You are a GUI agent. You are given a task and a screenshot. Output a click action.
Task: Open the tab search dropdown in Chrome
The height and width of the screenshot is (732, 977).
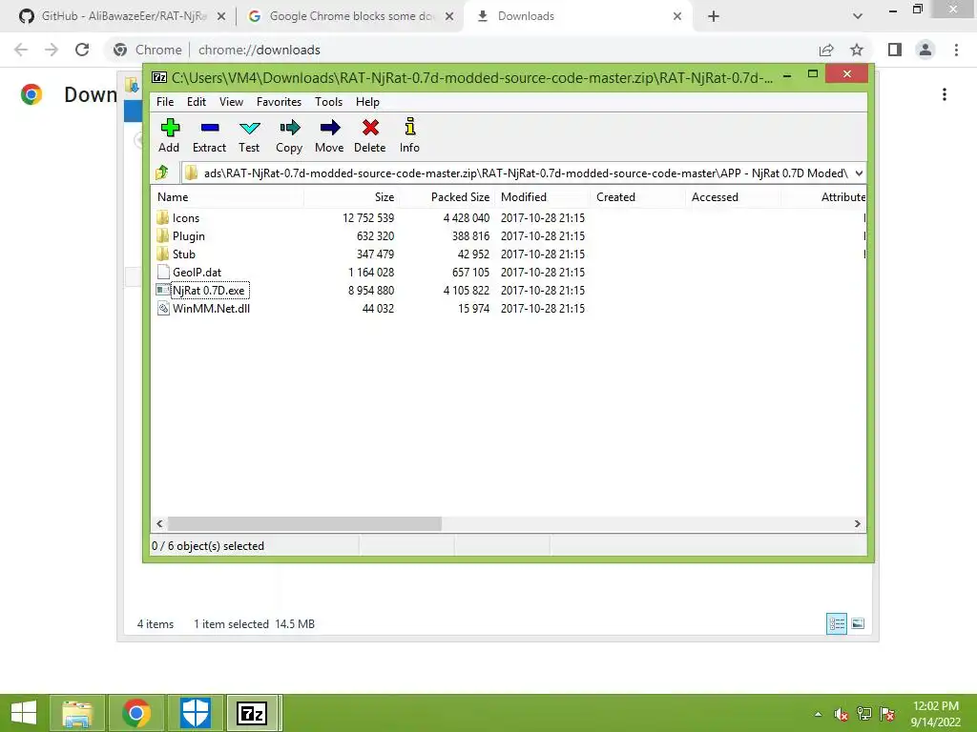pos(858,16)
